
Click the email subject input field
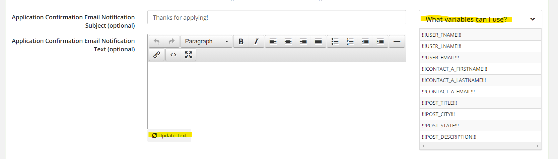[x=277, y=17]
